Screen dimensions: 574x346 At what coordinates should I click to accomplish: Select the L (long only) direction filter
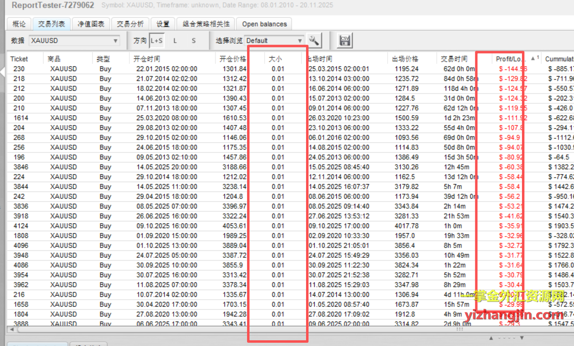175,40
